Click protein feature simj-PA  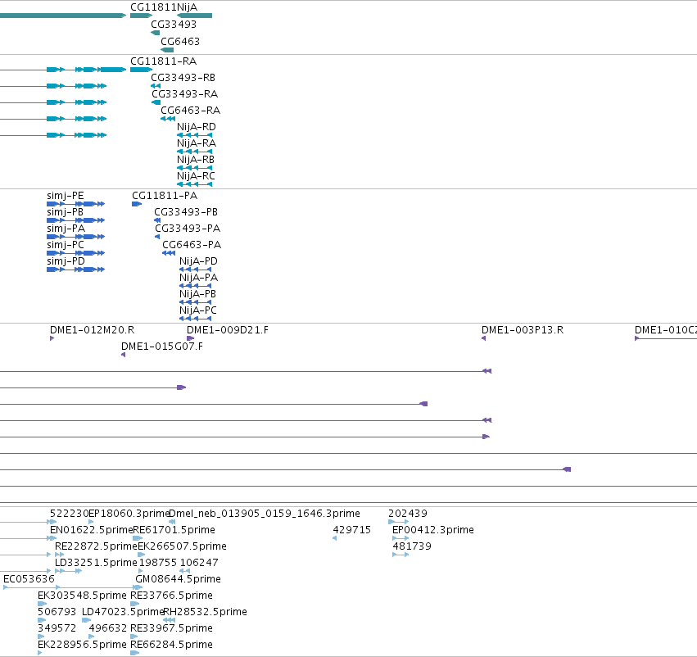coord(66,229)
